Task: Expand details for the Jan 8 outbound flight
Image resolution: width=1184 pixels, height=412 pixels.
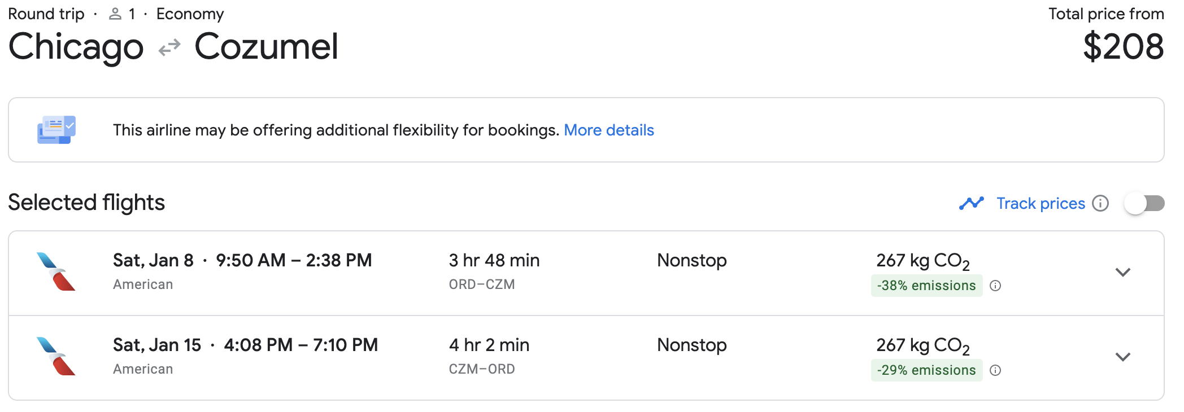Action: point(1124,273)
